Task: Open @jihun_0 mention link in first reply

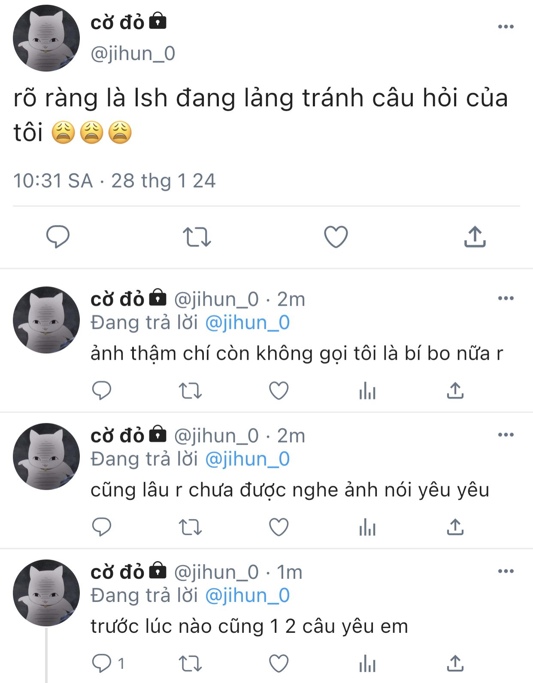Action: [248, 322]
